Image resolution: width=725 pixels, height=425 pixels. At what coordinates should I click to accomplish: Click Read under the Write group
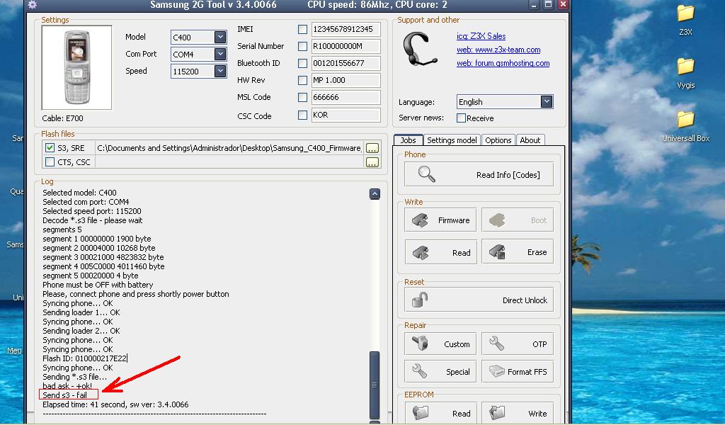point(440,252)
